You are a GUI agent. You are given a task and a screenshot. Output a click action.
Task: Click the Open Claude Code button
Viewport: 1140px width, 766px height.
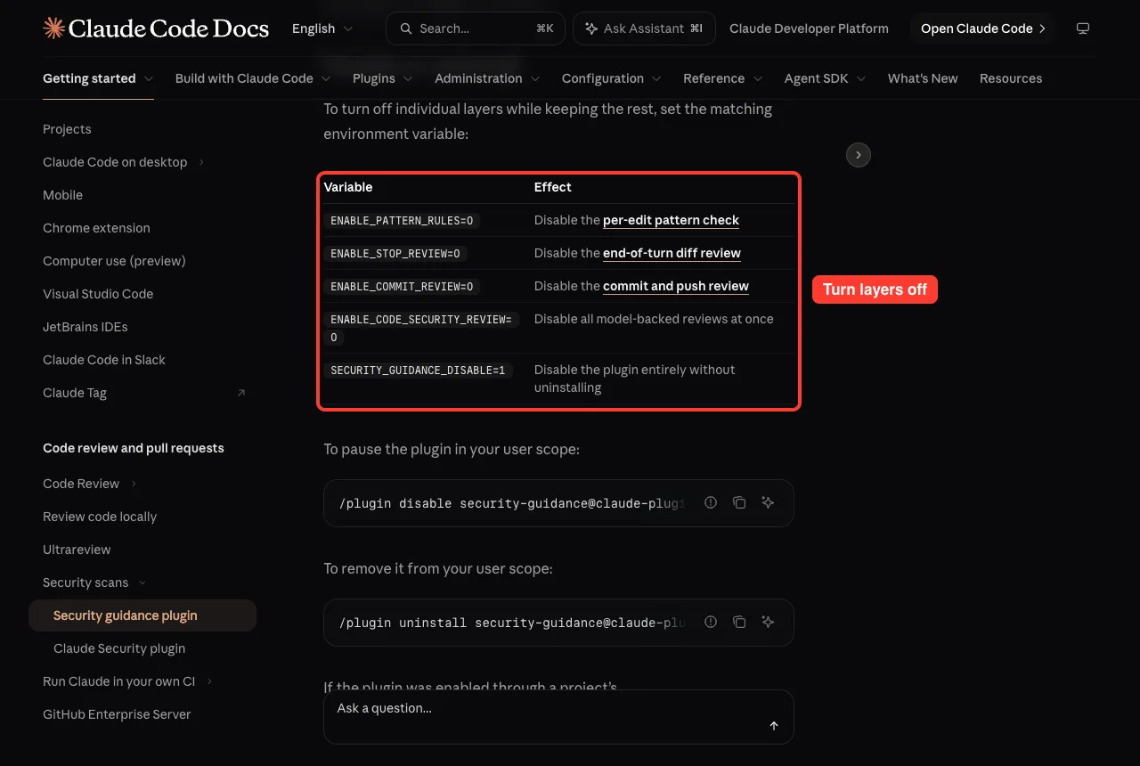[x=983, y=29]
